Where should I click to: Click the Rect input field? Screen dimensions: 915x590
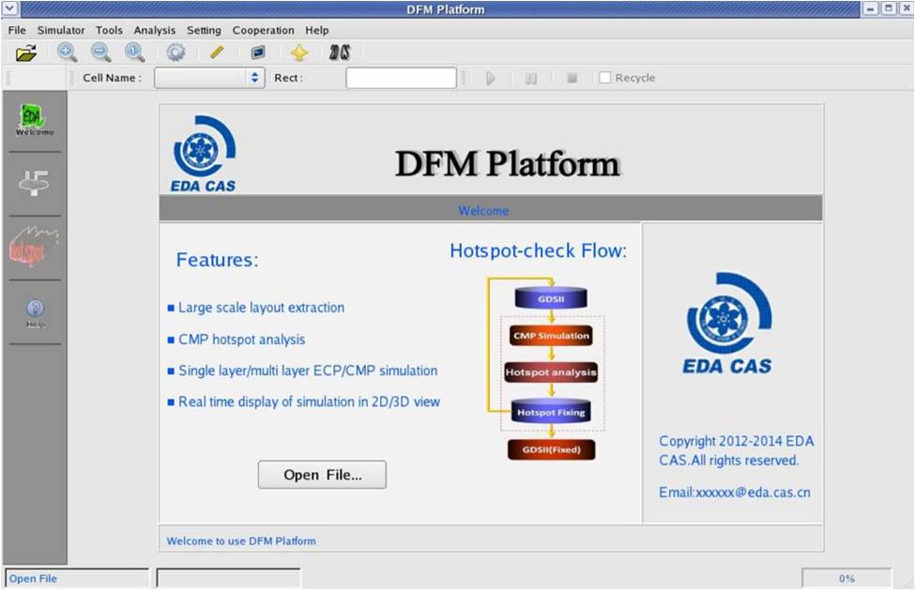(x=401, y=78)
